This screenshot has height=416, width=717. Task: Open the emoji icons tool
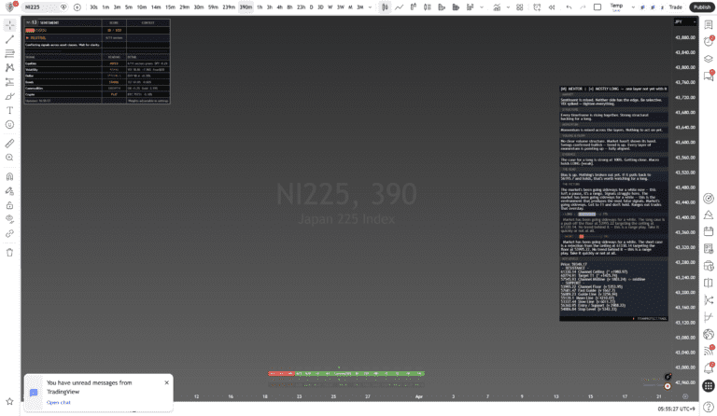click(9, 125)
